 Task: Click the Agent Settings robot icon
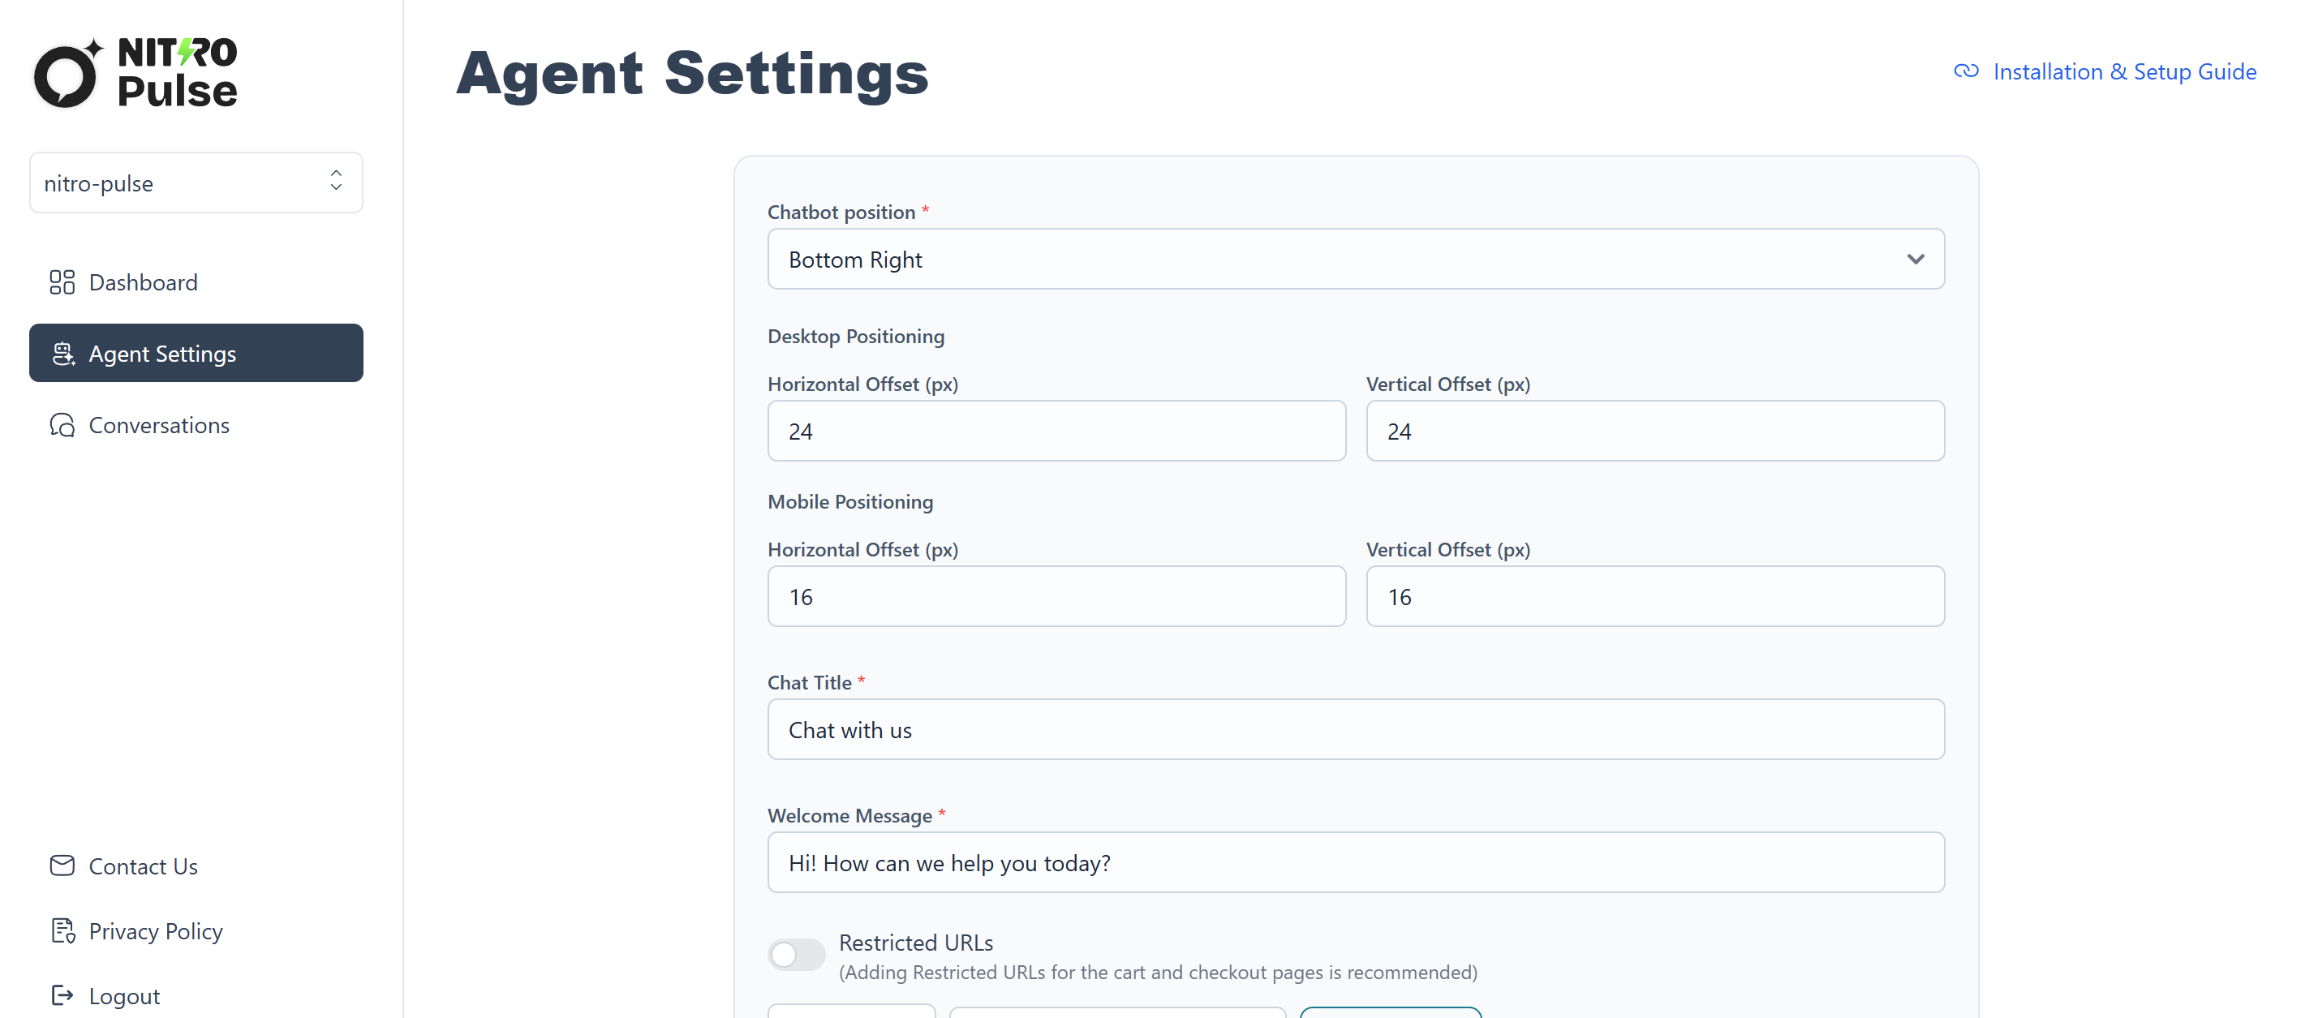[62, 354]
